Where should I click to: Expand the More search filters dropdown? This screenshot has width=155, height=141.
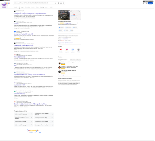47,7
